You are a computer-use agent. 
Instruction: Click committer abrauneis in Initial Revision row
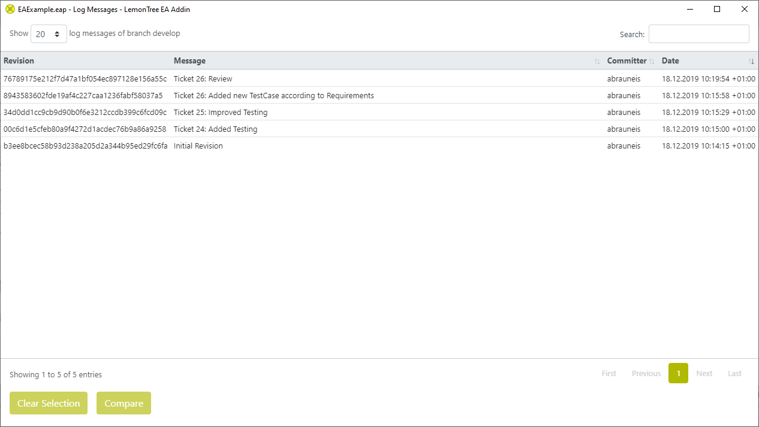click(x=624, y=146)
